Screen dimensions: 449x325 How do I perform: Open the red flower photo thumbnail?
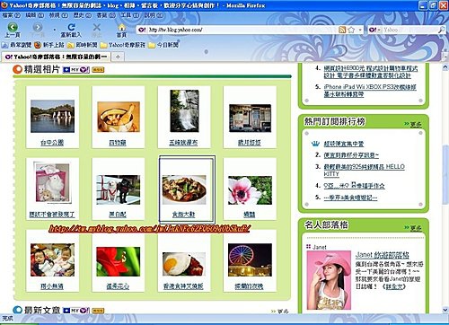tap(119, 261)
